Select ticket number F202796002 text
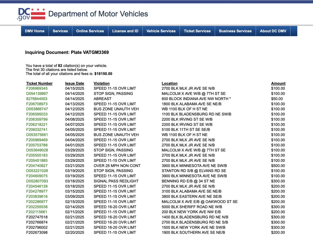313x247 pixels. coord(37,227)
